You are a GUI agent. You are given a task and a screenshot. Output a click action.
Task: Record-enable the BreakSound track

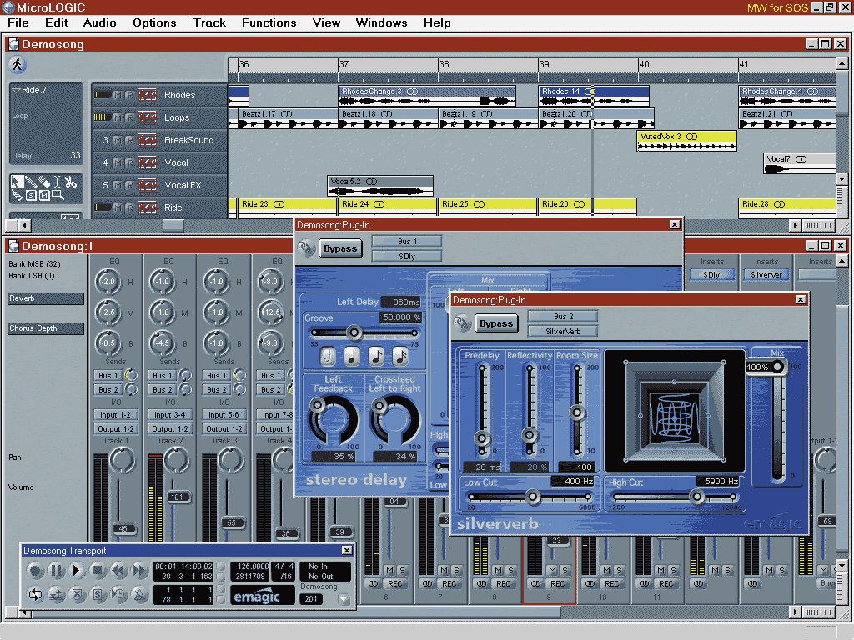pos(129,140)
